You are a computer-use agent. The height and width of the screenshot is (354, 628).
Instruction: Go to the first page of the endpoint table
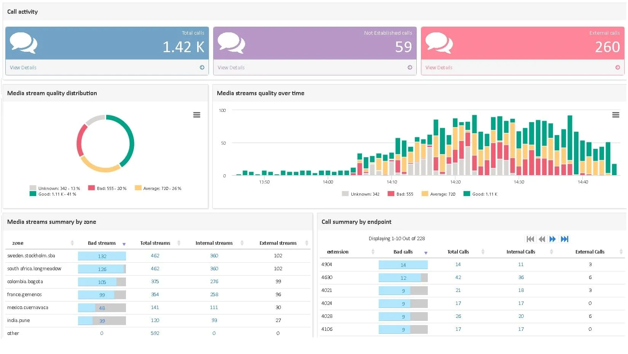pos(530,239)
